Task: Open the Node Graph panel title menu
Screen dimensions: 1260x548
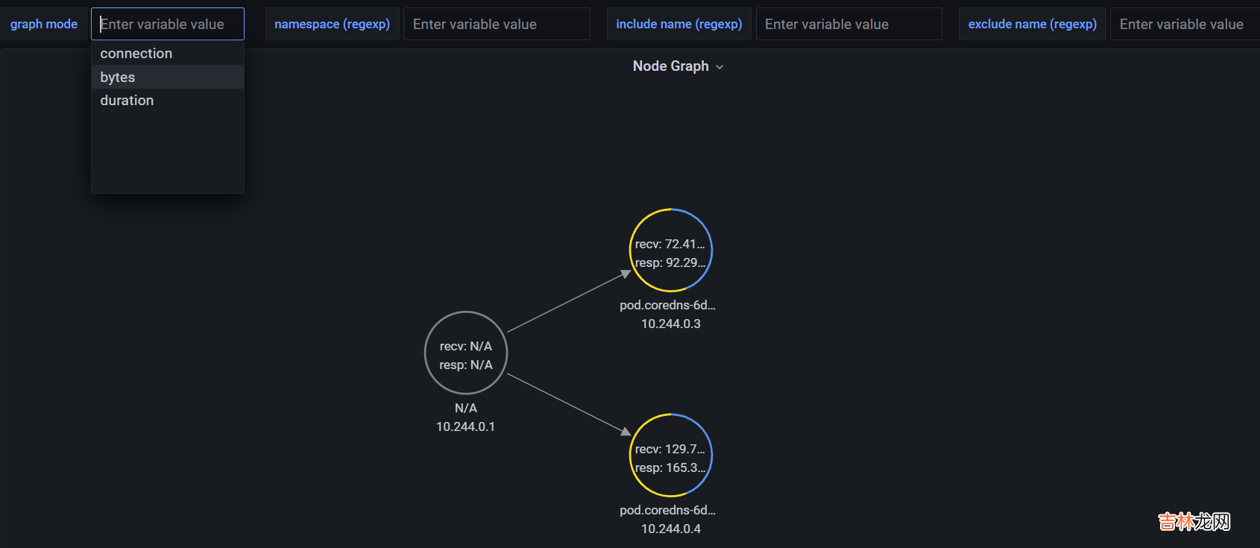Action: pyautogui.click(x=670, y=66)
